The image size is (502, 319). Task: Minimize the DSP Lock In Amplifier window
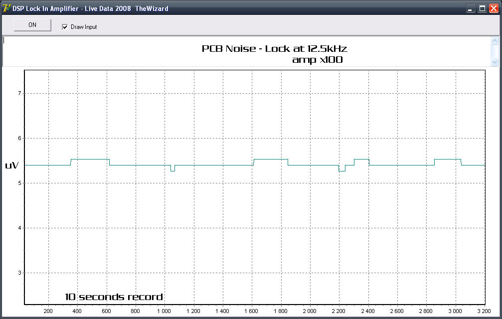(x=470, y=8)
